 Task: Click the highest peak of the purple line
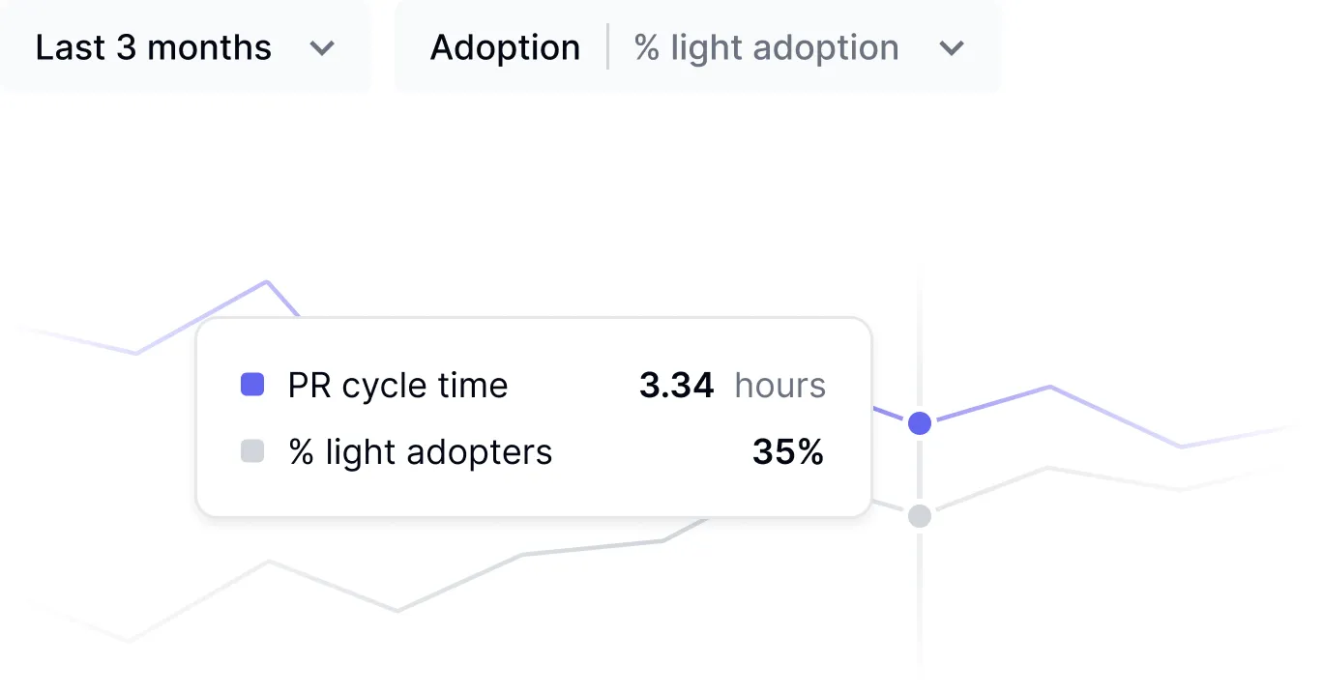[266, 282]
